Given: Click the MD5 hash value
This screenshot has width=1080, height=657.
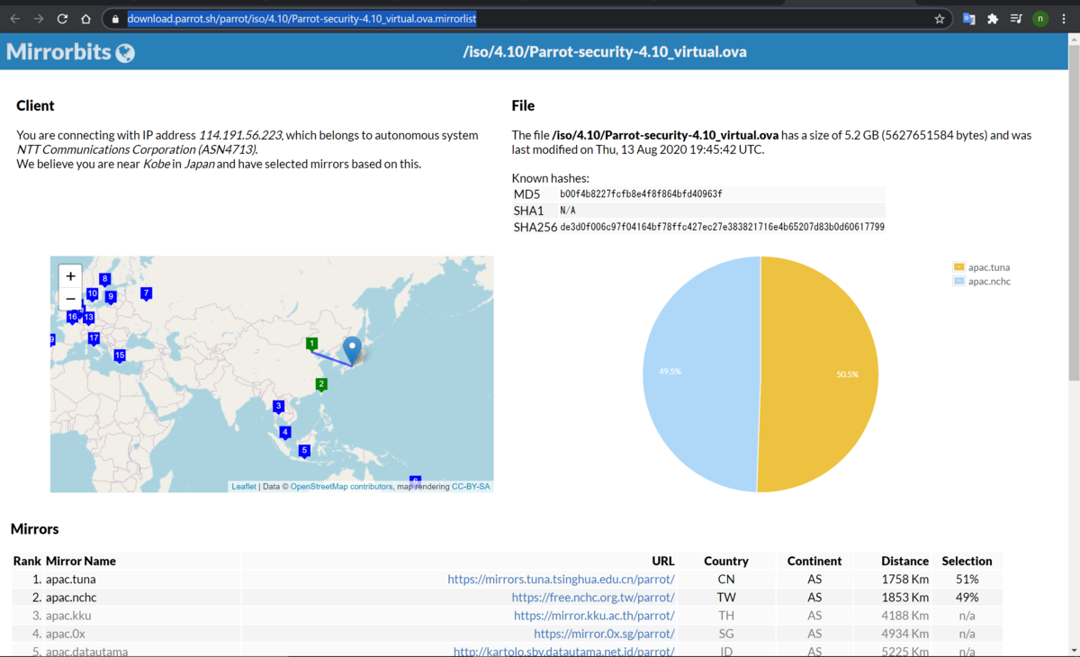Looking at the screenshot, I should [641, 194].
